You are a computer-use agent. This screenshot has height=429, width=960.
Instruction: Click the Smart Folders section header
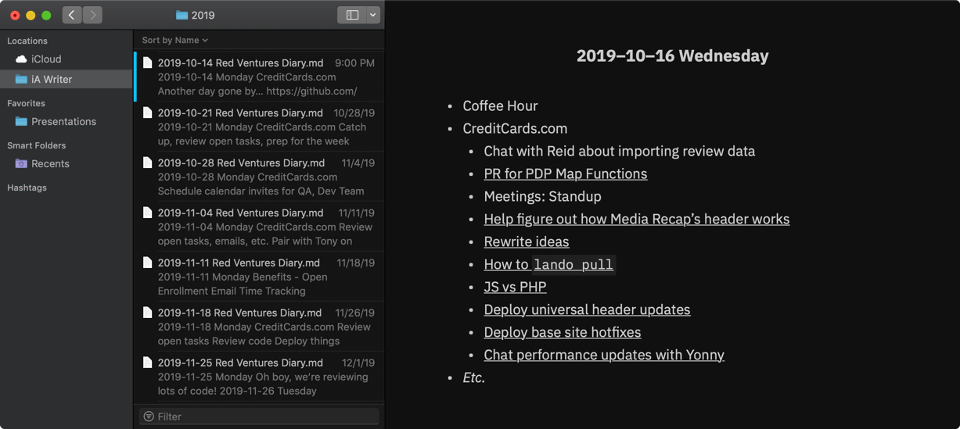[x=36, y=145]
